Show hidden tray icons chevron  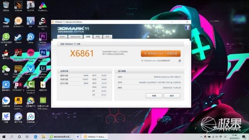tap(201, 136)
